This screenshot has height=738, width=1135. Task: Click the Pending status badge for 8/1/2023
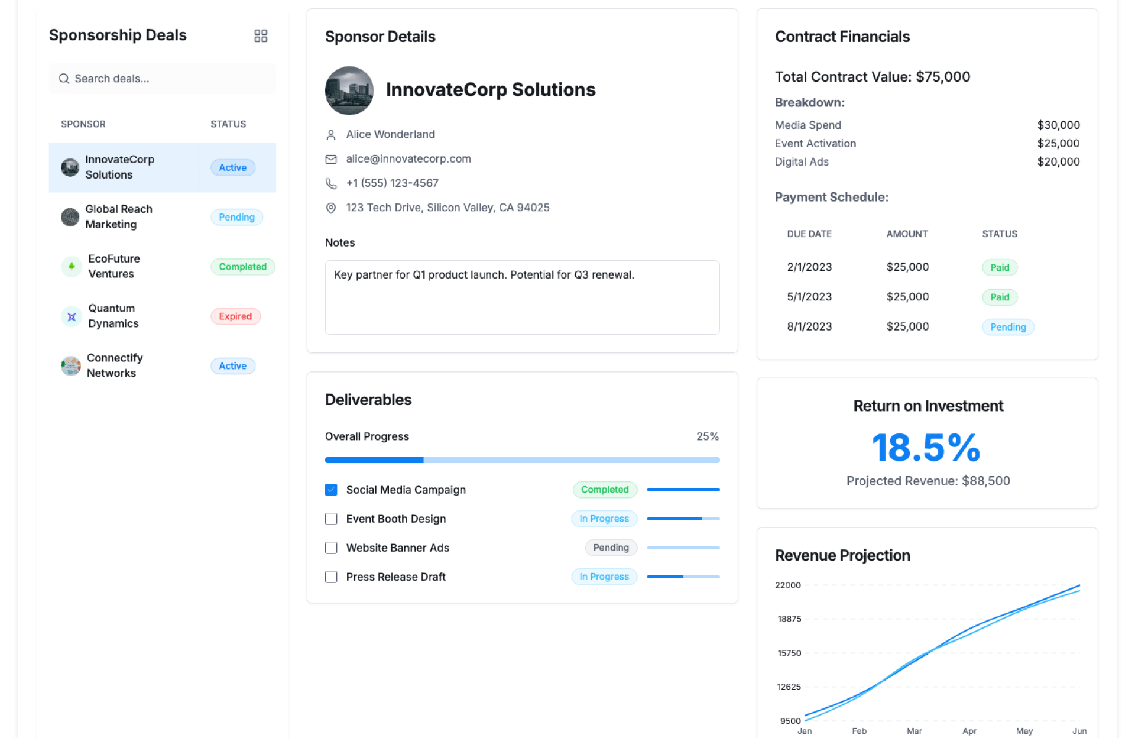click(1007, 327)
